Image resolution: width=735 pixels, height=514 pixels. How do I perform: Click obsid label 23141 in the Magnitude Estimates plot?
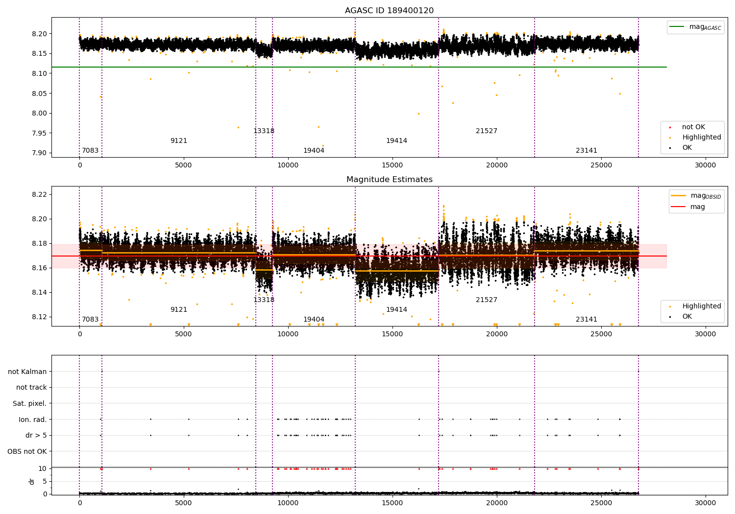587,319
